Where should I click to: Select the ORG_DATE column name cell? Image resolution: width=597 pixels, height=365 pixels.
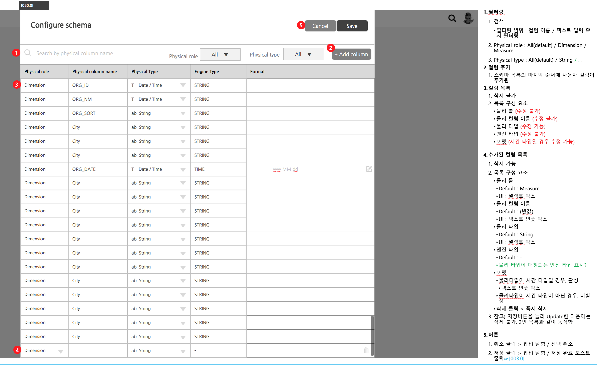[x=98, y=169]
